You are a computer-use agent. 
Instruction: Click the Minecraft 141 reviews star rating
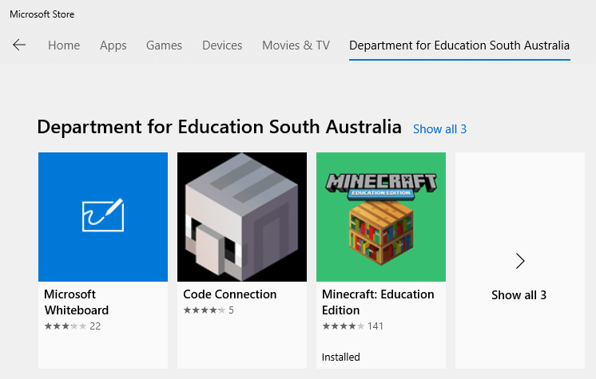(x=352, y=326)
